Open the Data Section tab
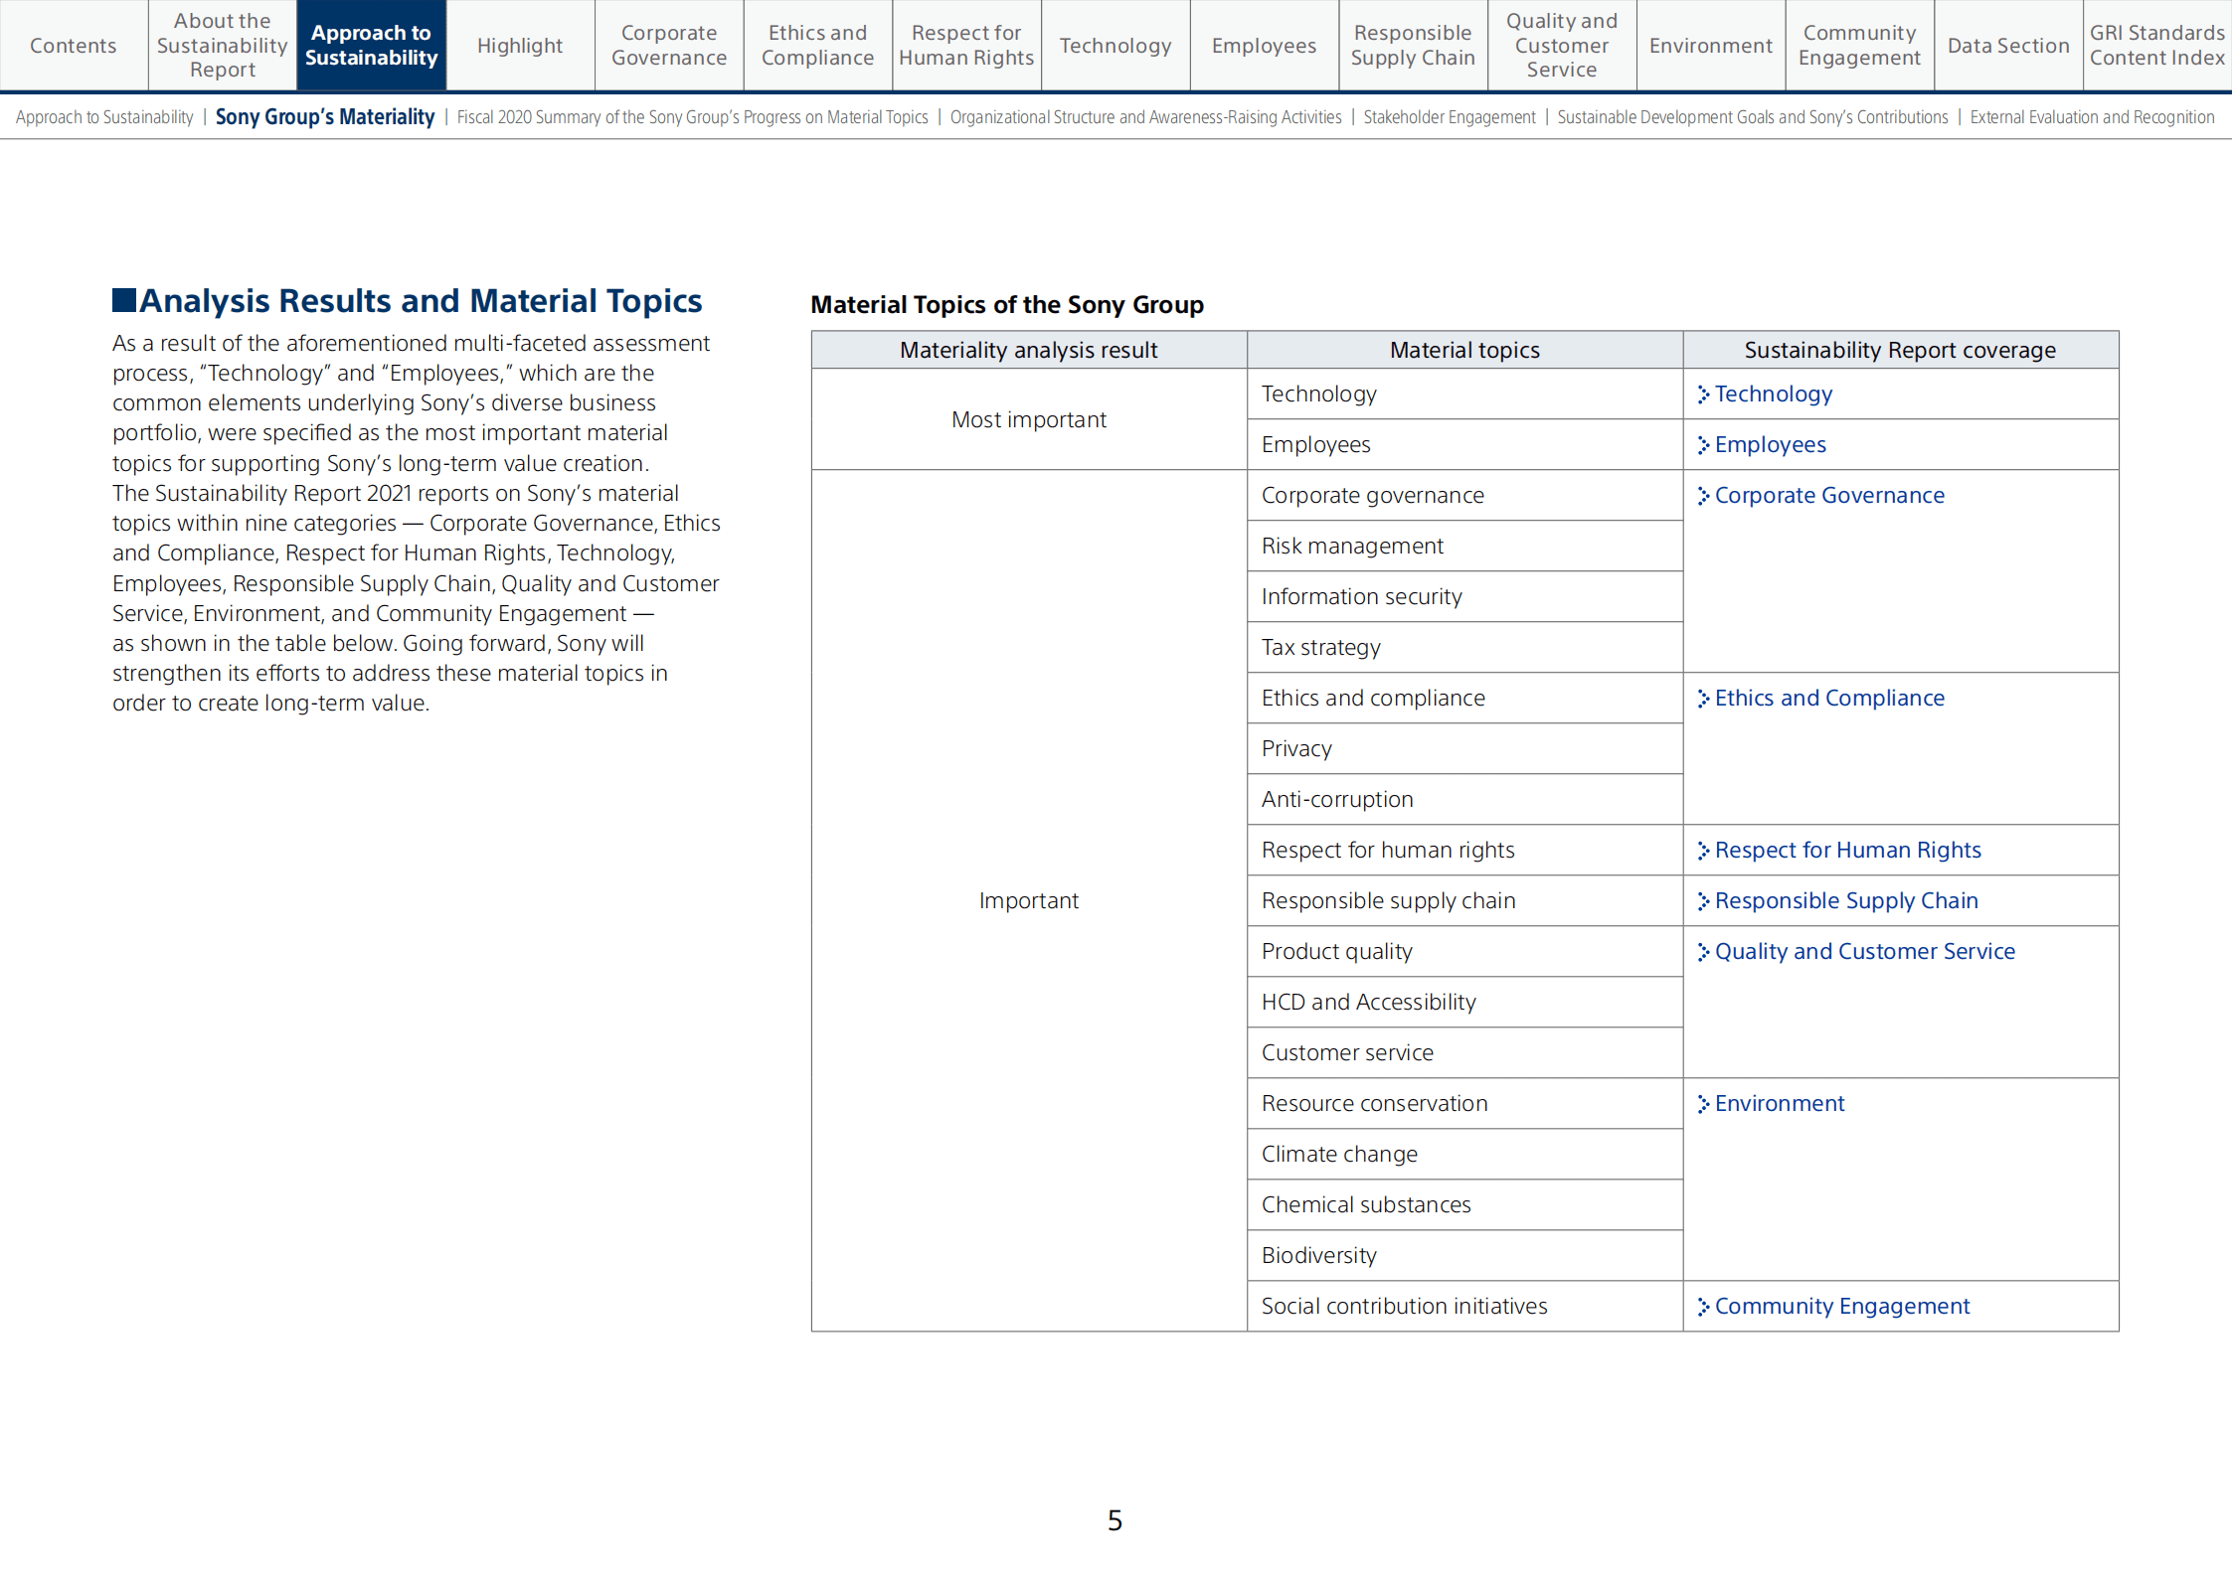Viewport: 2232px width, 1577px height. coord(2007,46)
